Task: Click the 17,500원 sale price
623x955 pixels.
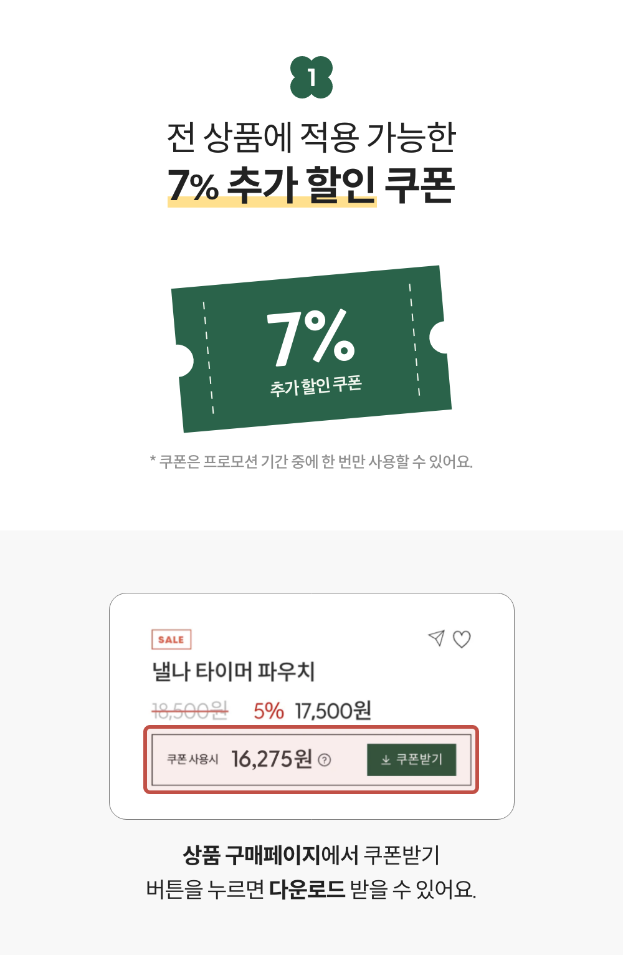Action: [x=333, y=711]
